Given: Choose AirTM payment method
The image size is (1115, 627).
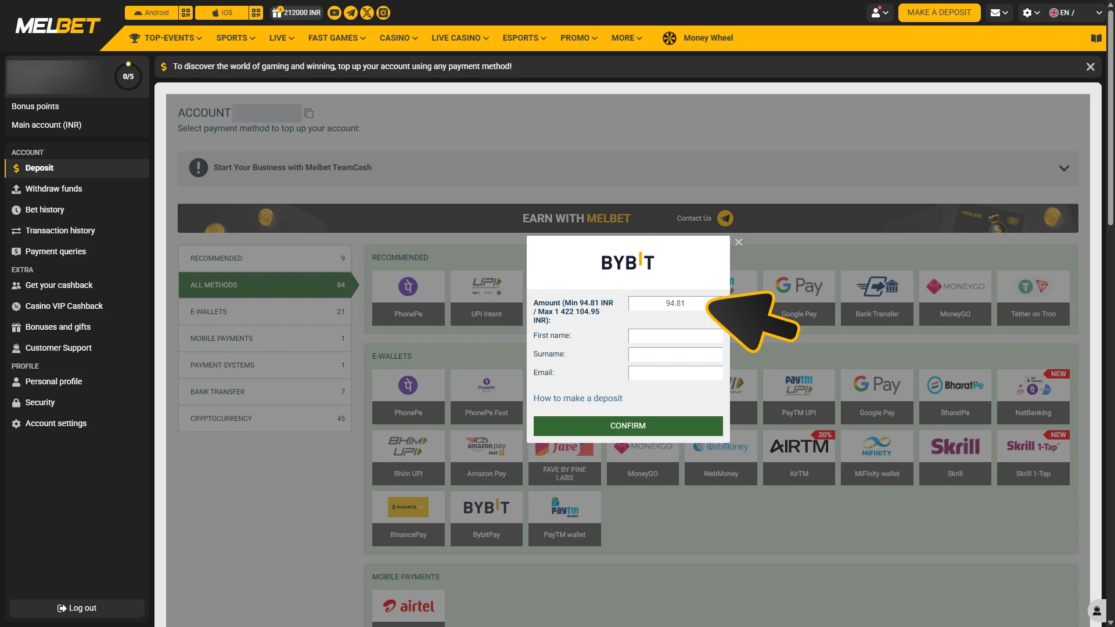Looking at the screenshot, I should coord(799,457).
